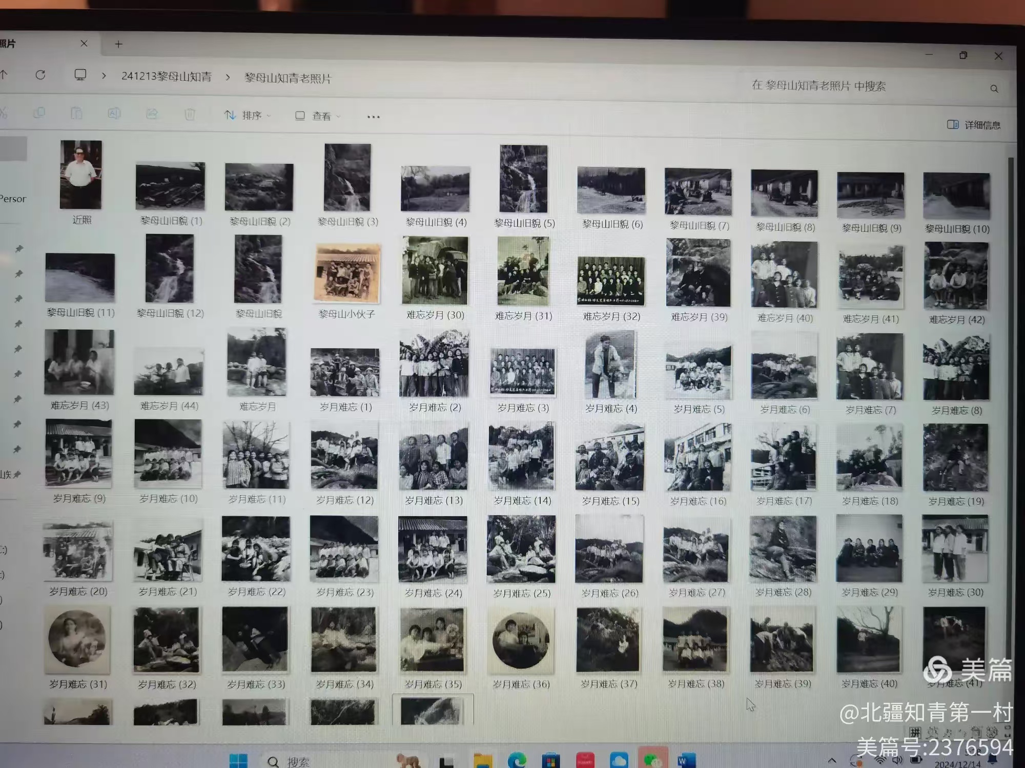Select the 近照 photo thumbnail

coord(81,175)
